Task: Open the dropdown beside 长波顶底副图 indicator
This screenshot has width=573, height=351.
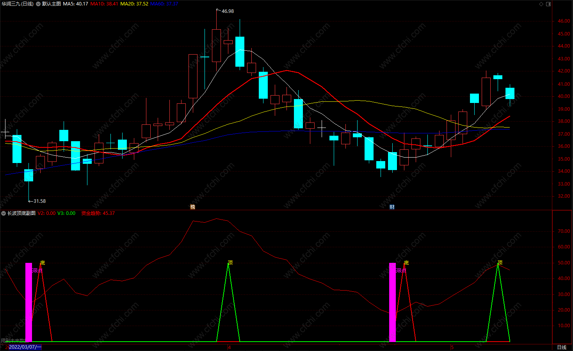Action: click(x=4, y=213)
